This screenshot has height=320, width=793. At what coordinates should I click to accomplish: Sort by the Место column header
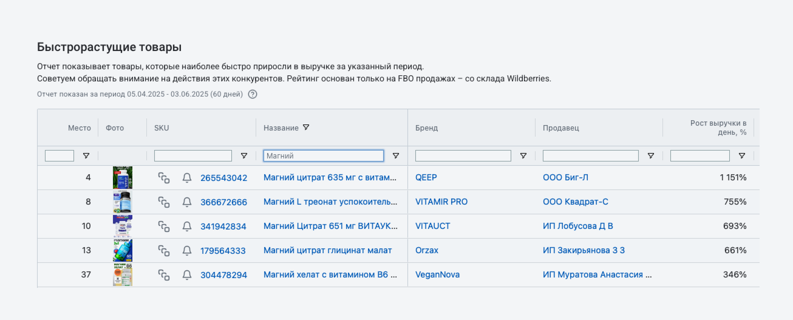coord(80,128)
